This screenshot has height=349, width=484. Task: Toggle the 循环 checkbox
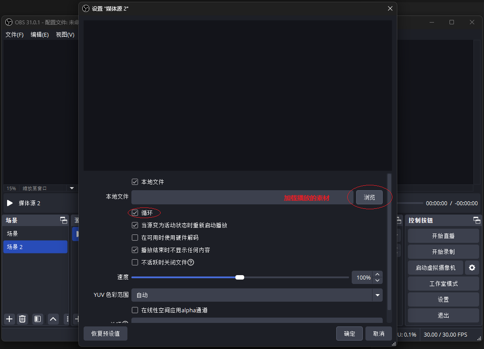135,213
